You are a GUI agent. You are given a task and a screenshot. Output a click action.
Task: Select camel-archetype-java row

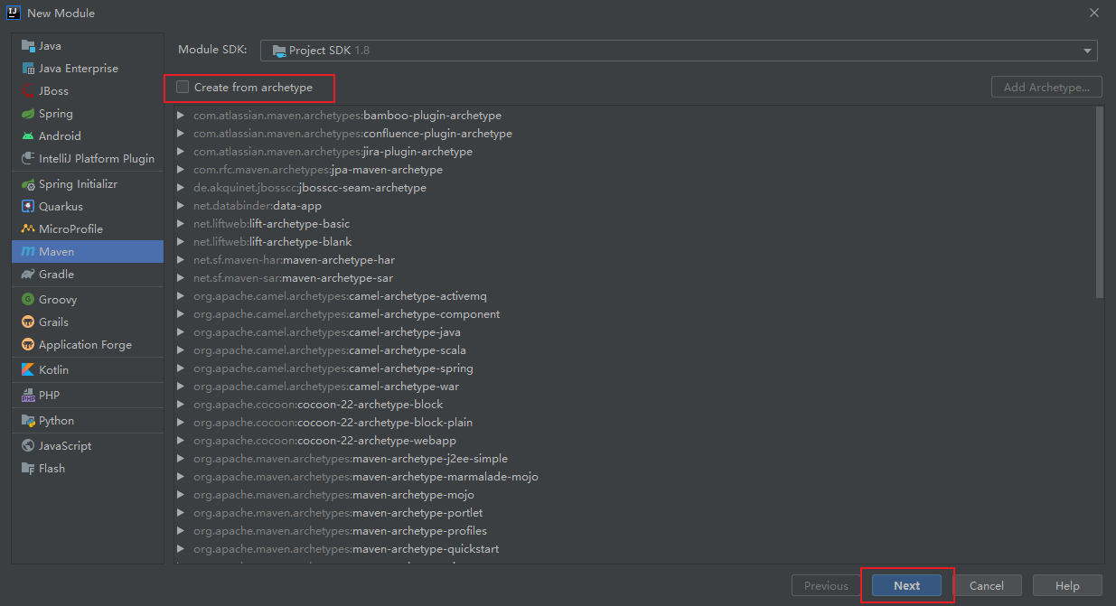tap(634, 332)
